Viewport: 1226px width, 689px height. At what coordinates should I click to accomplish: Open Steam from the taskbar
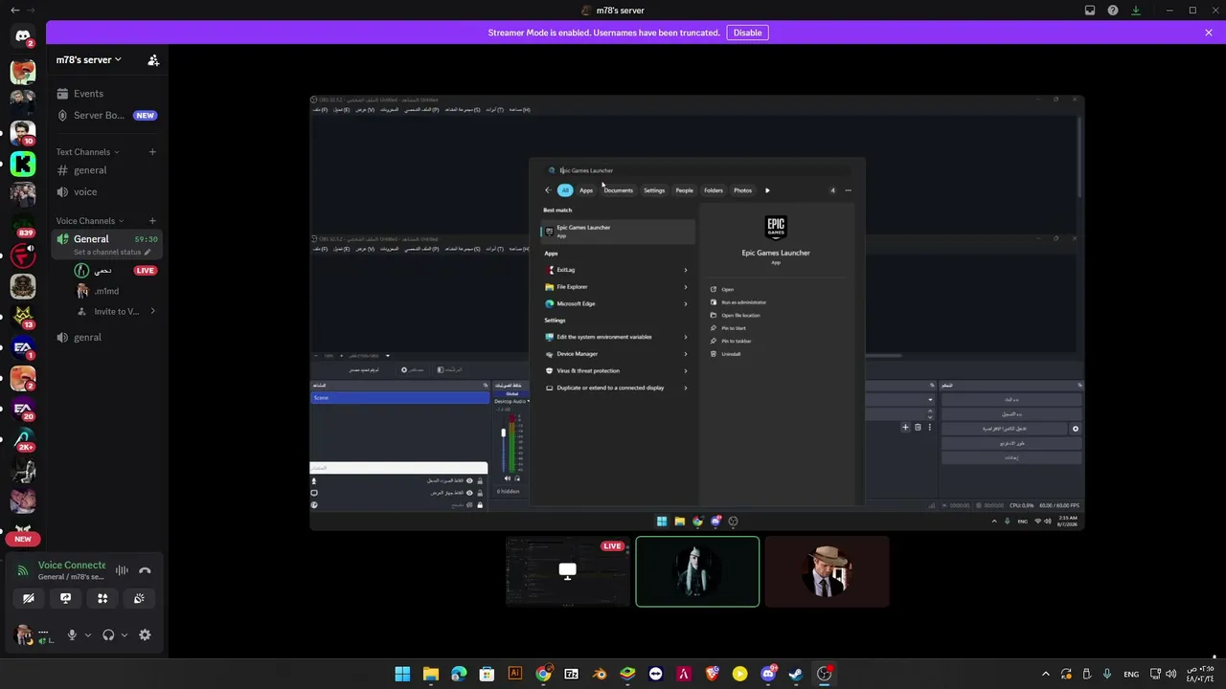click(796, 674)
